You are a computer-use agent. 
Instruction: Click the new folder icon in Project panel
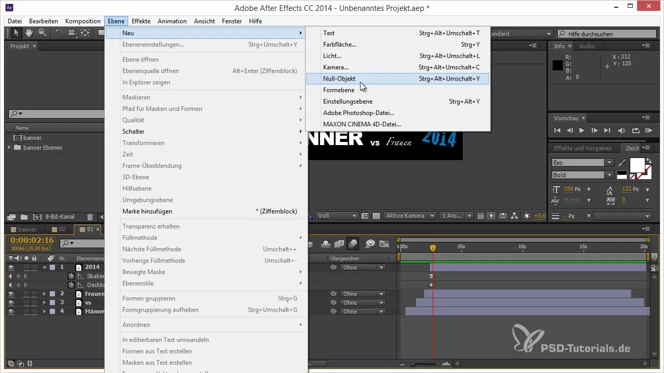[24, 217]
